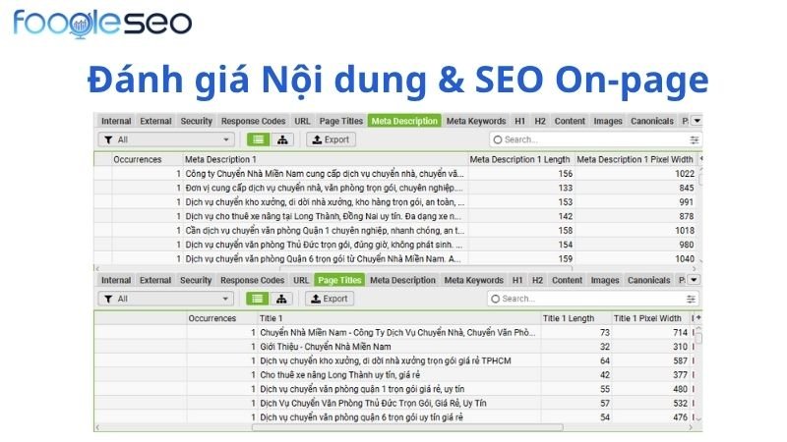Select row 'Công ty Chuyển Nhà Miền Nam cung cấp'

click(x=396, y=174)
